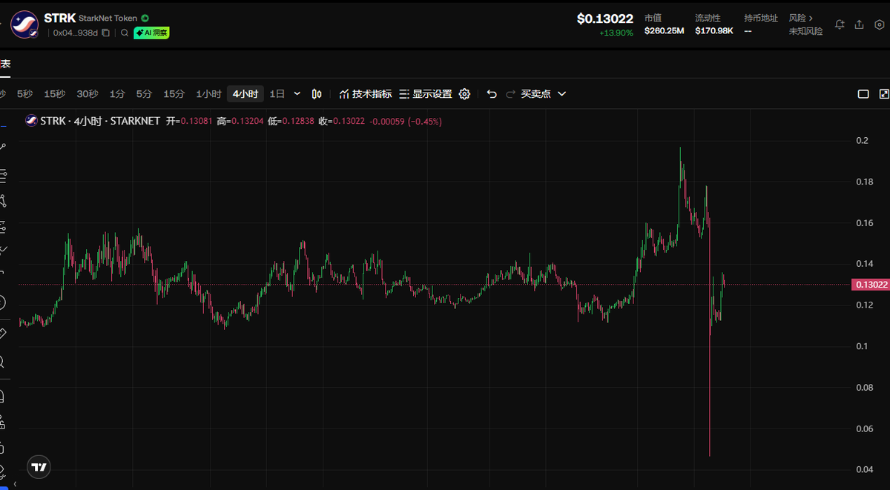Open the AI 洞察 insights
890x490 pixels.
(x=151, y=33)
